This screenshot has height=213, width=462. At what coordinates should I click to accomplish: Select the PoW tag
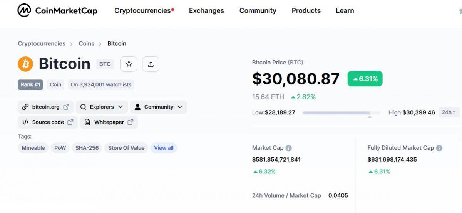[x=60, y=148]
